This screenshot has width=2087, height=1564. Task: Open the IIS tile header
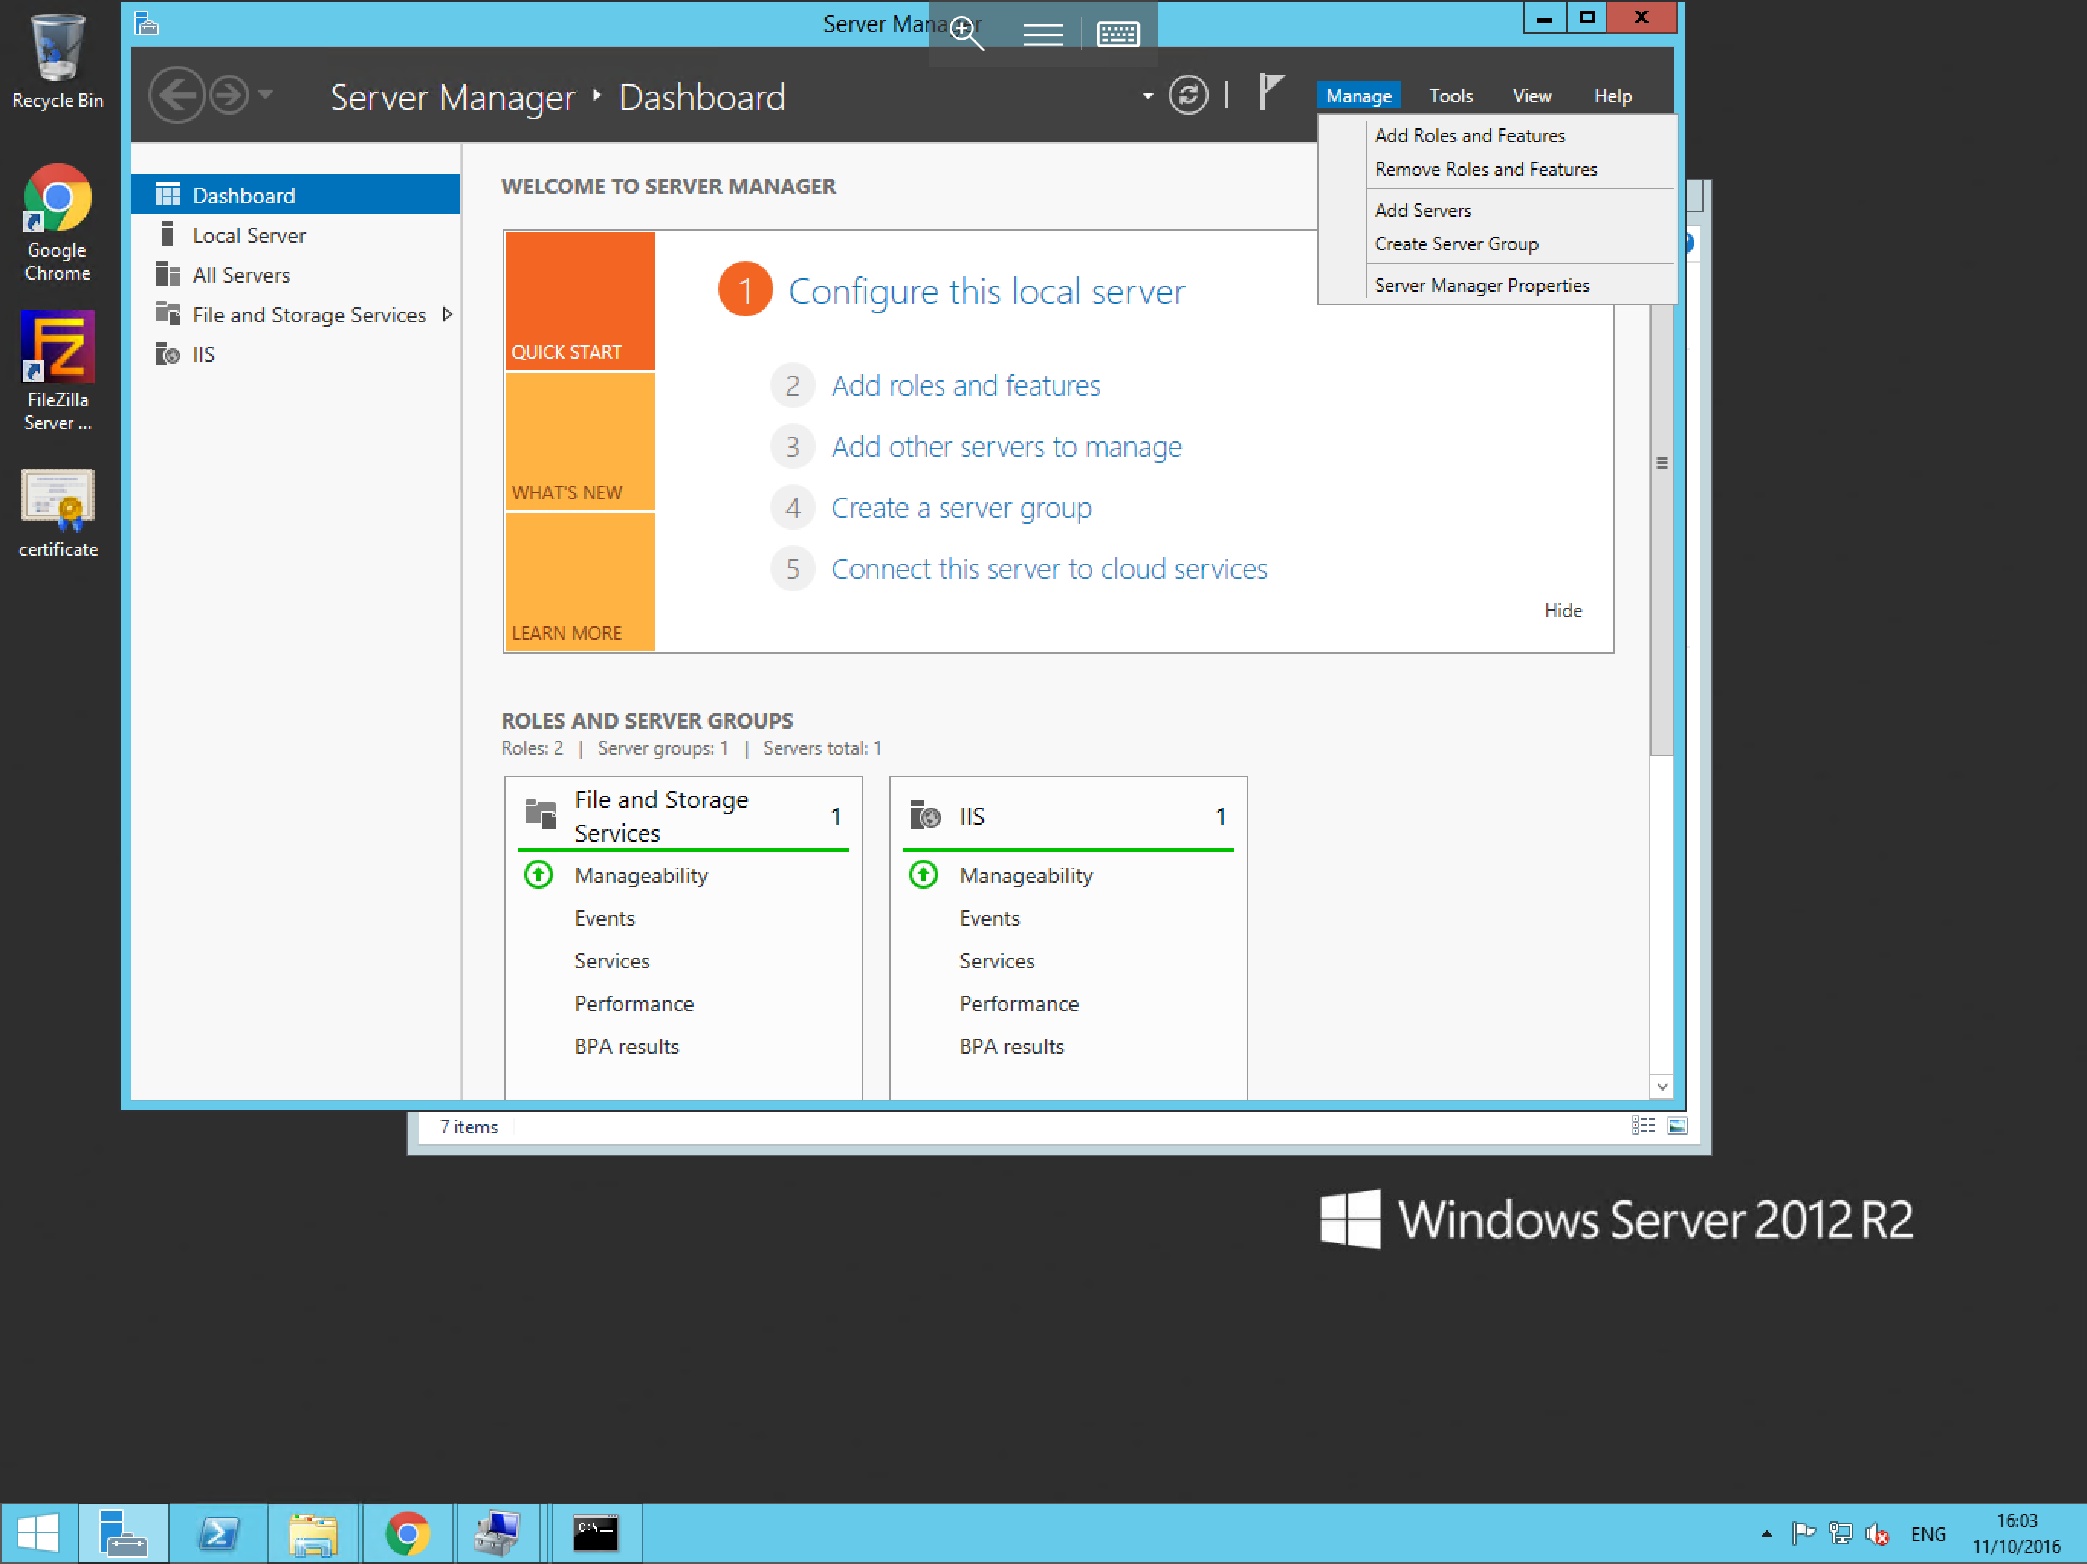tap(1068, 815)
